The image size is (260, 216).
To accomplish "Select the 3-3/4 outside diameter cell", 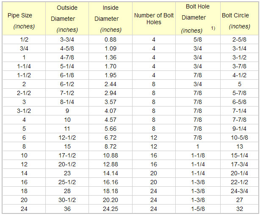I will click(x=67, y=40).
